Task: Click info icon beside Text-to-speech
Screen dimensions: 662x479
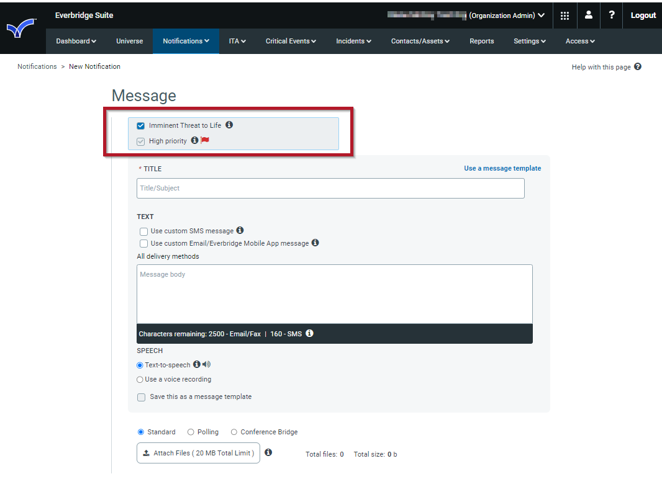Action: 197,364
